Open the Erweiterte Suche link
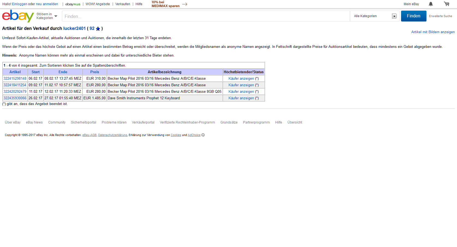The width and height of the screenshot is (457, 247). [x=440, y=16]
